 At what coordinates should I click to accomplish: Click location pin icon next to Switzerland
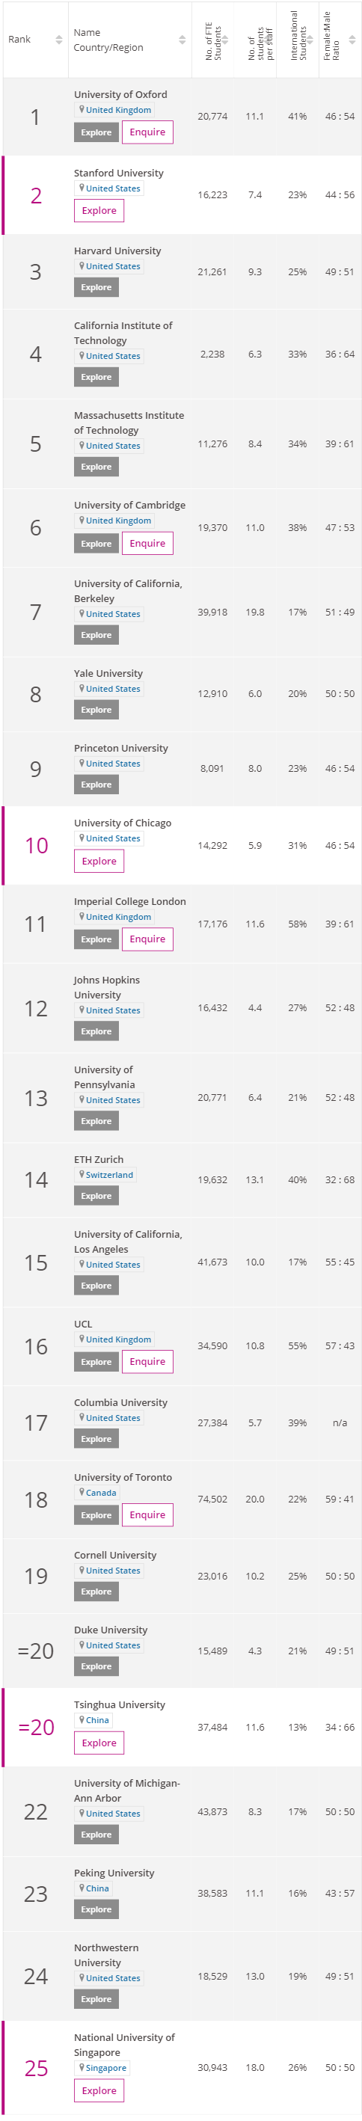pos(82,1174)
